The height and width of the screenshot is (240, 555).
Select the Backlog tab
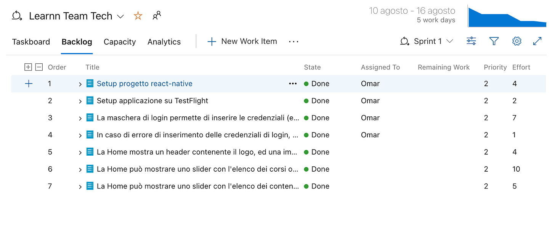tap(77, 42)
